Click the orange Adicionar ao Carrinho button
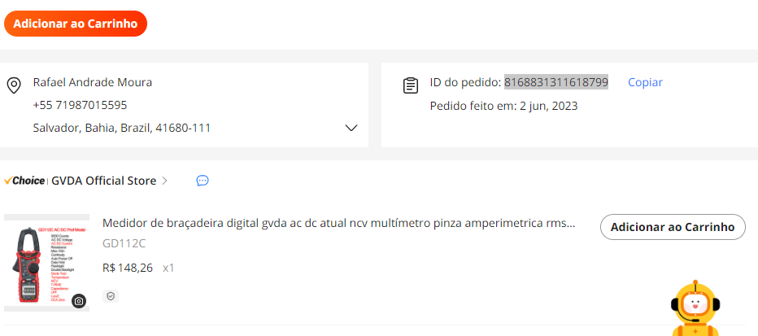Viewport: 758px width, 336px height. pos(76,24)
